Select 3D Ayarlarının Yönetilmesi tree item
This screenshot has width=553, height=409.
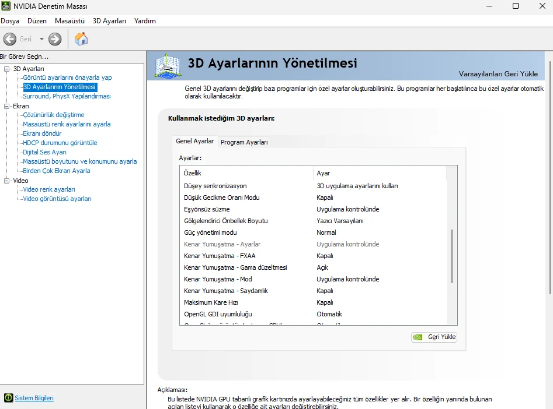(x=59, y=87)
